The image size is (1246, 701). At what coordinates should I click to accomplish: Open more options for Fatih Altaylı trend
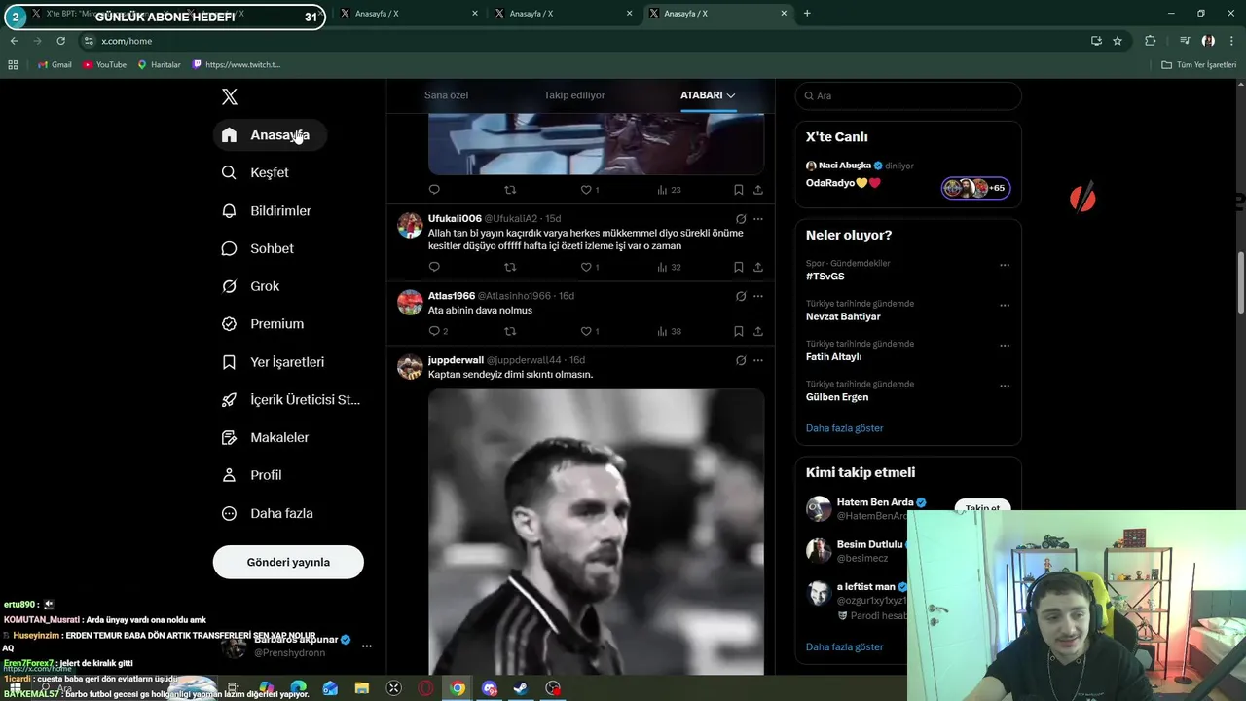pos(1005,345)
